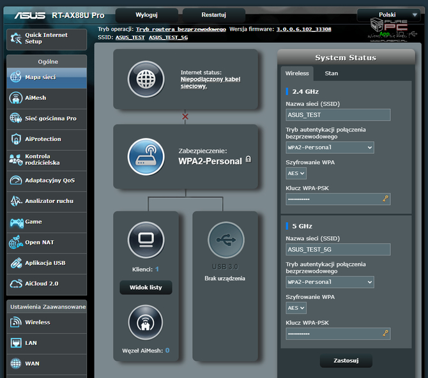
Task: Click the ASUS_TEST_5G SSID link
Action: pos(168,38)
